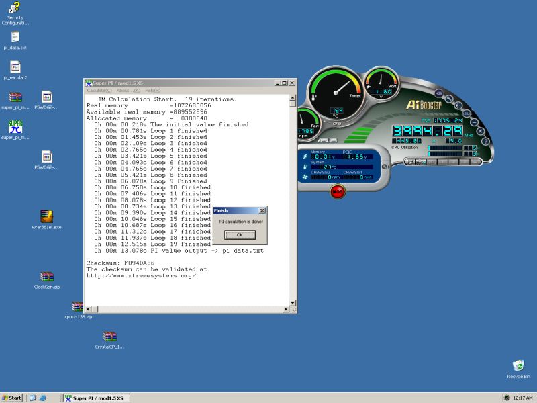Click the horizontal scrollbar right arrow in Super PI
Screen dimensions: 537x403
(x=286, y=309)
